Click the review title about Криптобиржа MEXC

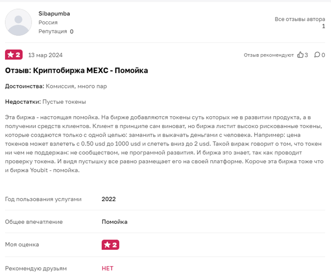76,70
